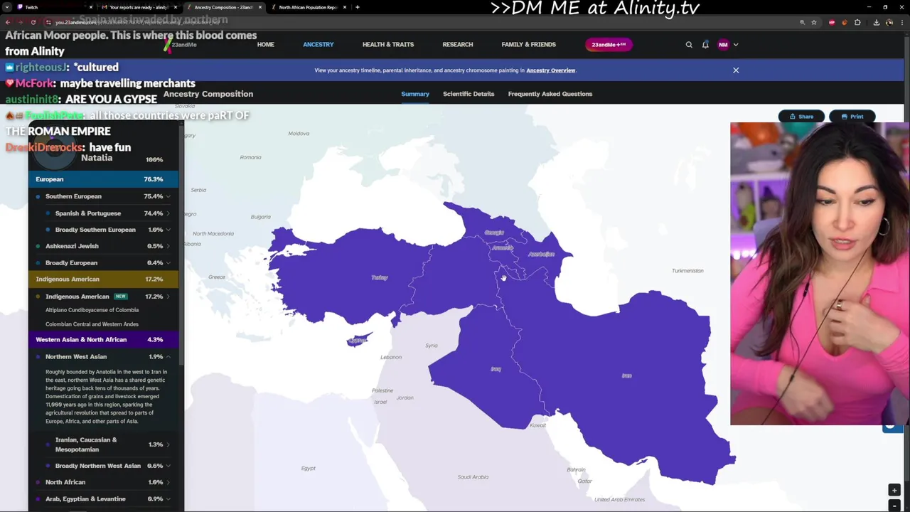Image resolution: width=910 pixels, height=512 pixels.
Task: Go back with the browser back arrow
Action: click(x=8, y=22)
